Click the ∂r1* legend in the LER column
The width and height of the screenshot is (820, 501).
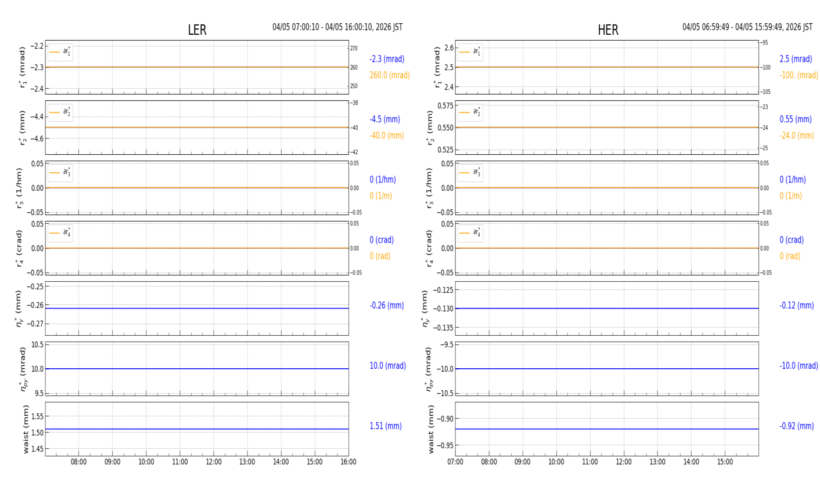60,52
